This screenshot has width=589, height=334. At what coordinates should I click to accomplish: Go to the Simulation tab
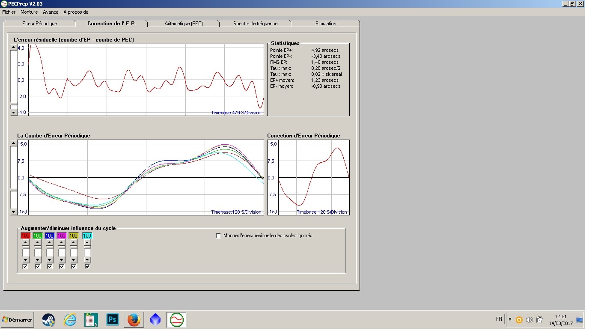click(x=326, y=24)
